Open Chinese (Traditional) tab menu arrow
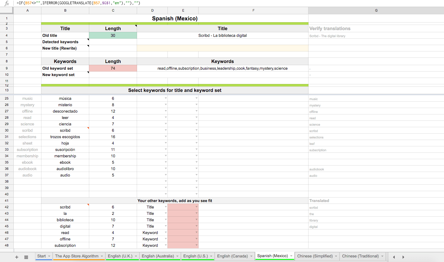Viewport: 444px width, 262px height. pyautogui.click(x=382, y=256)
